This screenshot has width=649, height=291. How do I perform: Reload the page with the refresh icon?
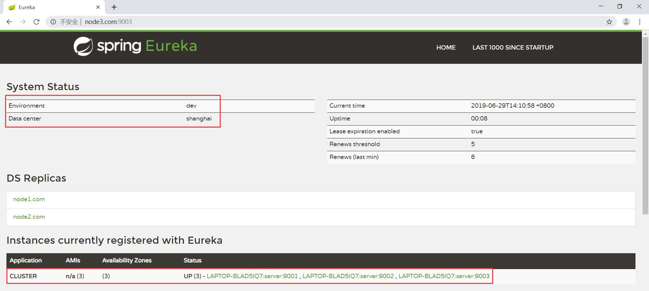[x=36, y=22]
